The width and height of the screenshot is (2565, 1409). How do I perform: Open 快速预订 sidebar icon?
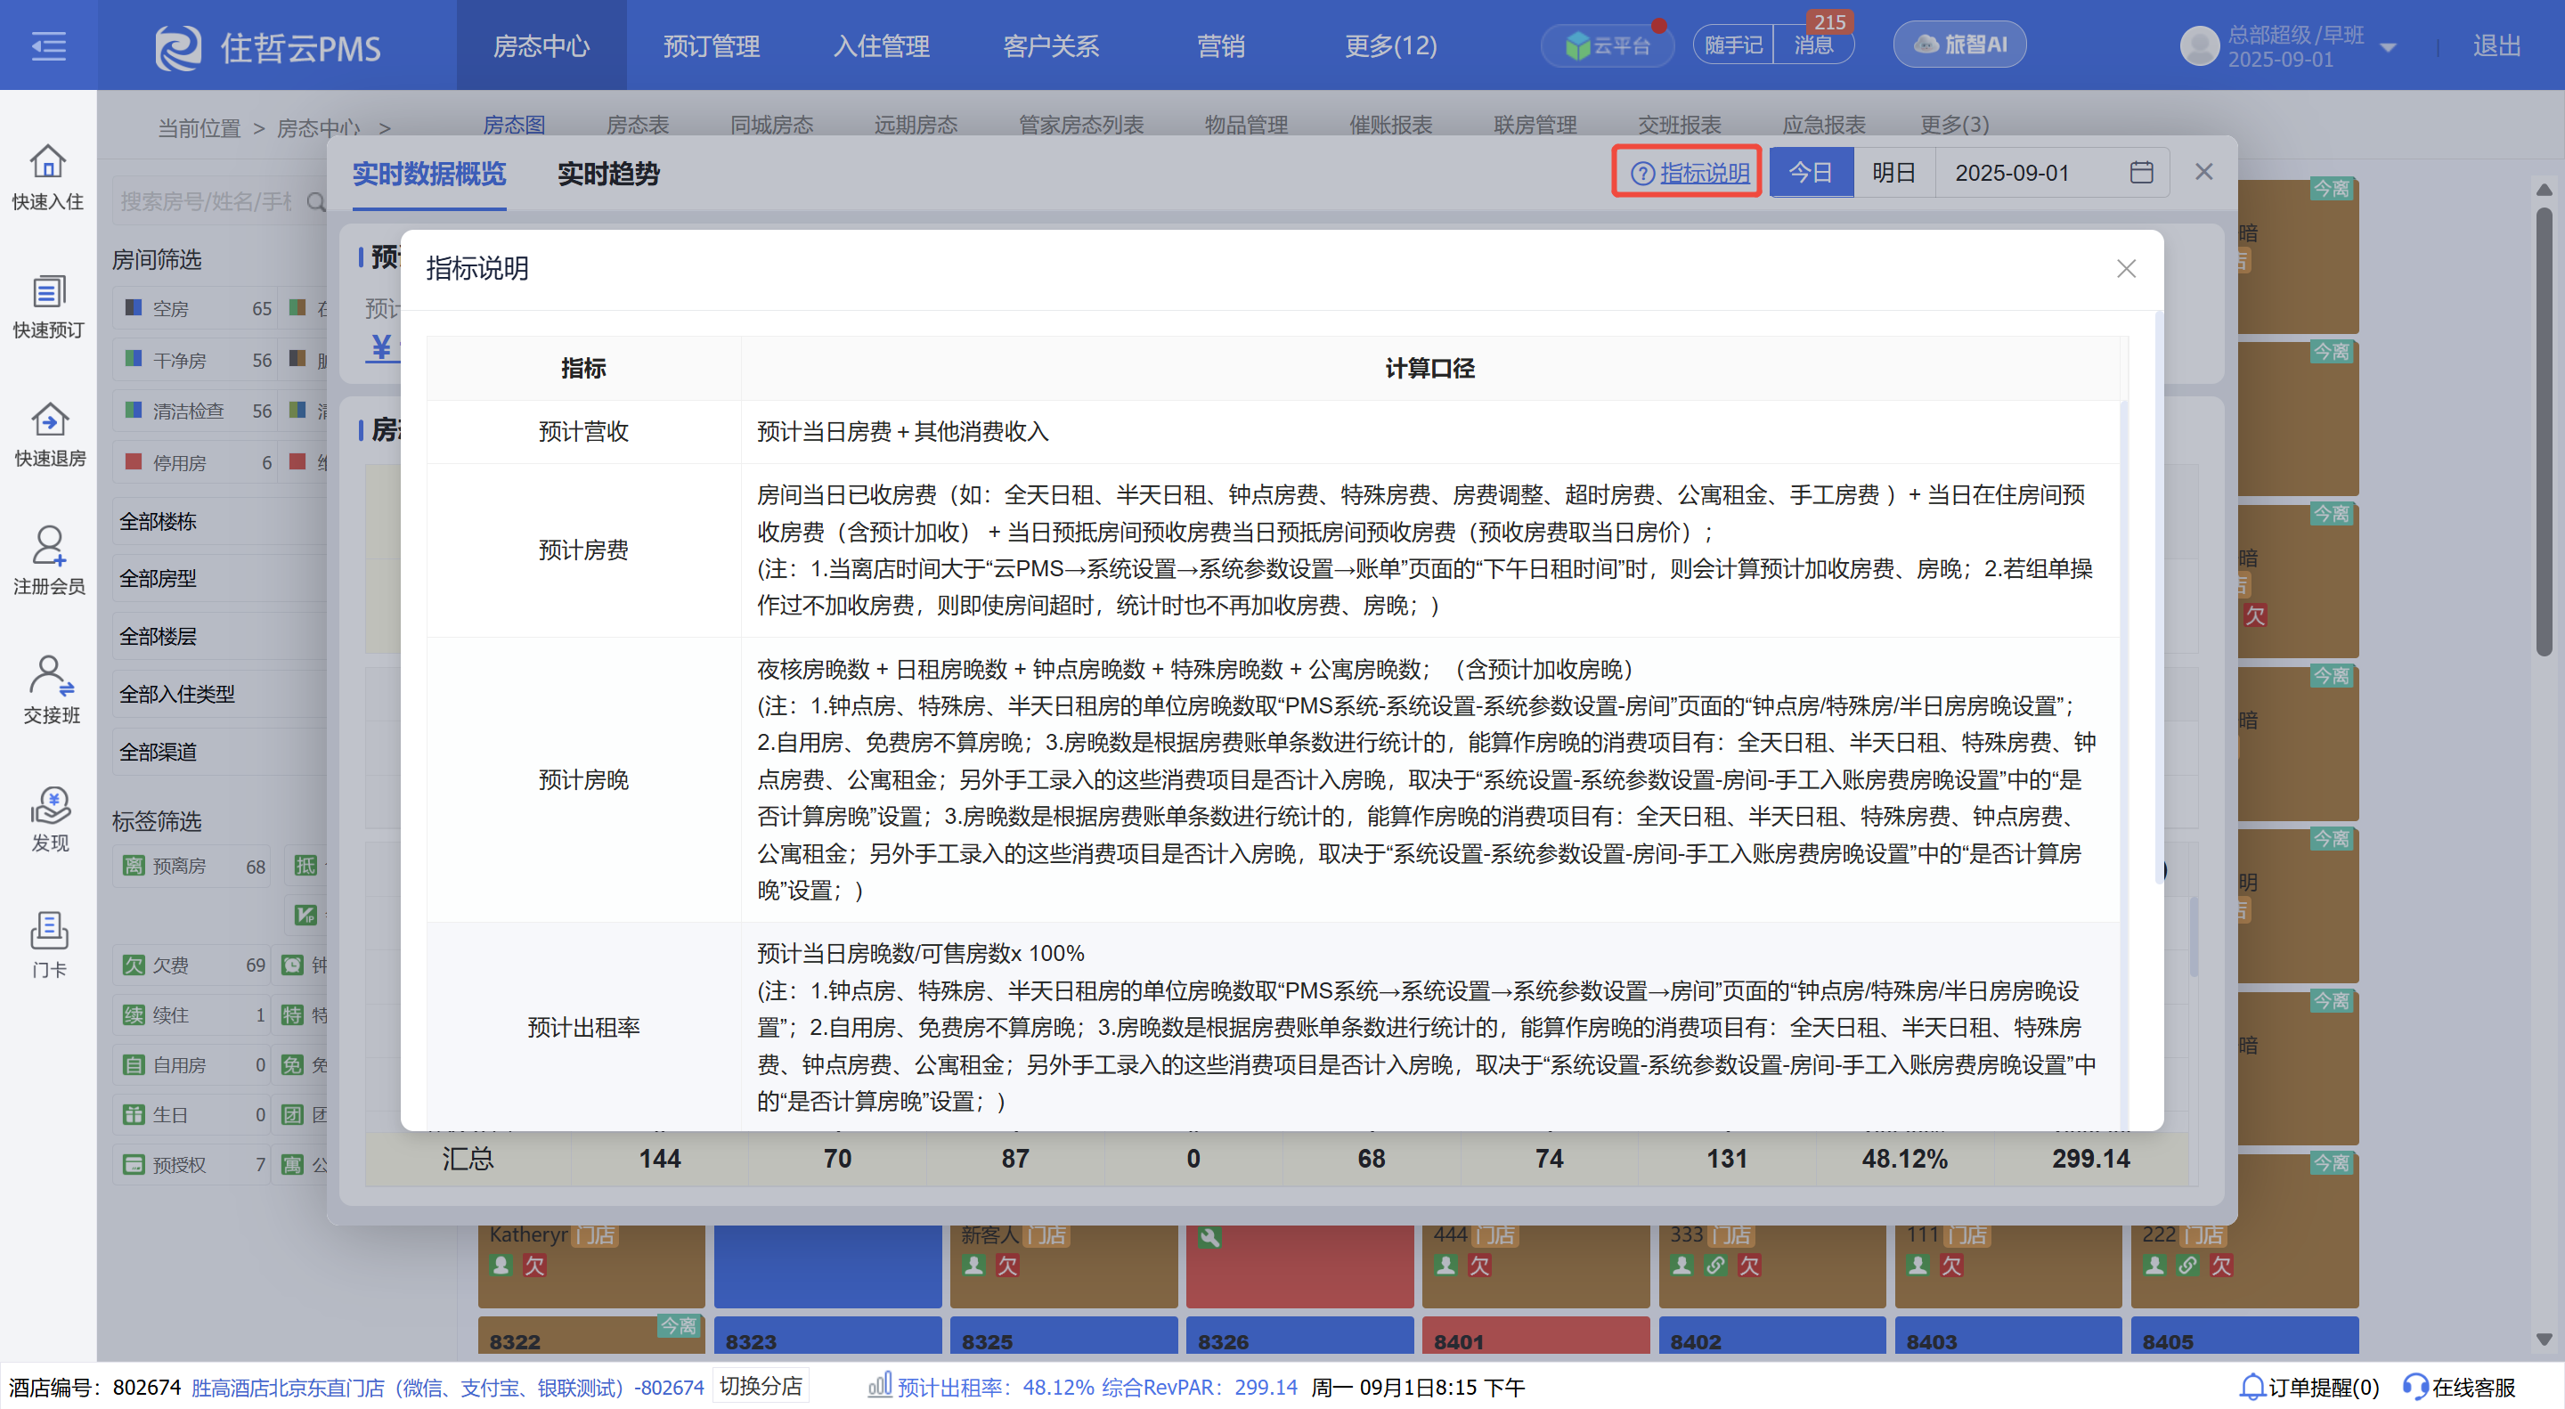coord(48,292)
